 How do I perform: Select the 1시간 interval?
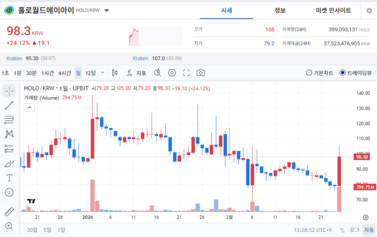(x=48, y=73)
